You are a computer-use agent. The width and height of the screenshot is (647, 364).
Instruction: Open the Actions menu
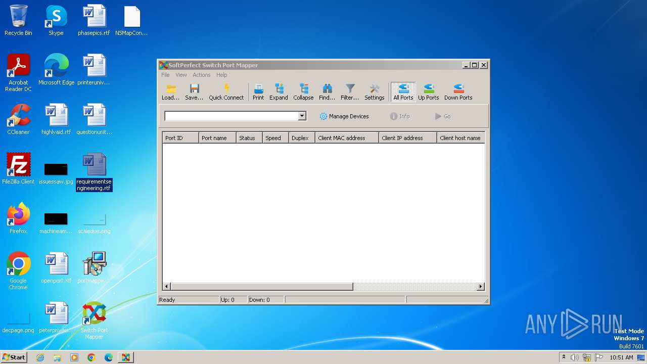pos(201,75)
